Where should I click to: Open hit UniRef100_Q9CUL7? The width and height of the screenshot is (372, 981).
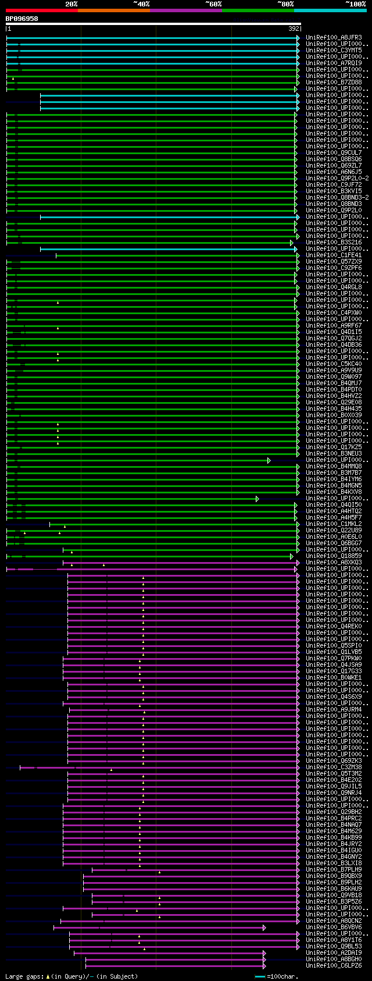coord(334,153)
